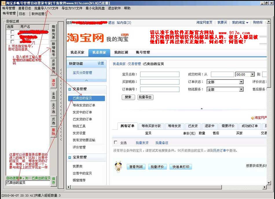Show the 所有订单 orders tab
Image resolution: width=275 pixels, height=199 pixels.
point(127,126)
